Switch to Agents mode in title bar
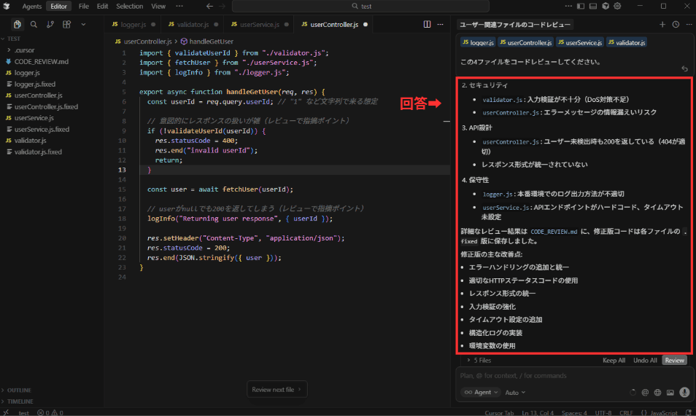Screen dimensions: 696x416 pyautogui.click(x=31, y=6)
